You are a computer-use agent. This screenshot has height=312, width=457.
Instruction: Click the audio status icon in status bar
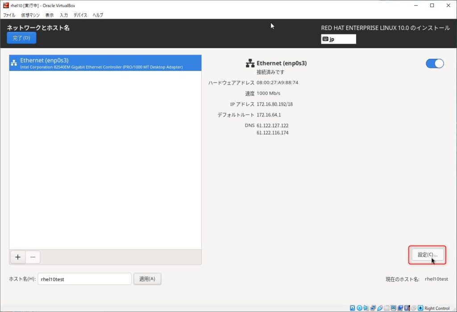click(366, 308)
